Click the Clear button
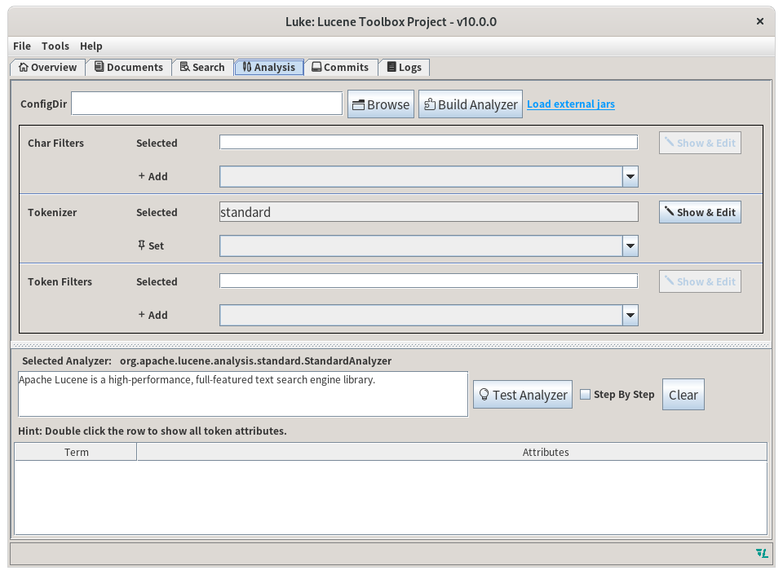The height and width of the screenshot is (575, 783). click(x=683, y=395)
